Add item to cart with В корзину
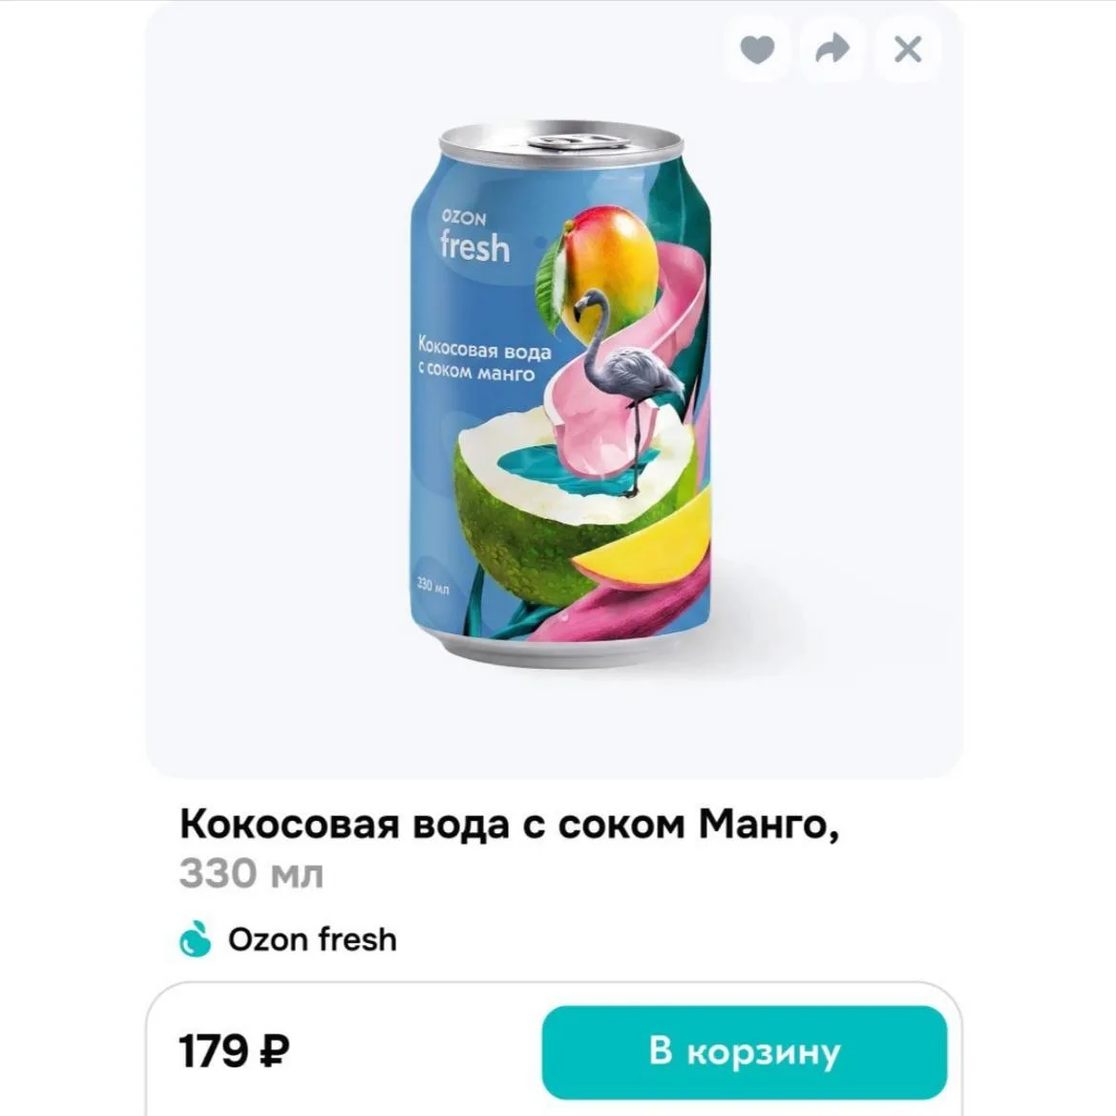This screenshot has height=1116, width=1116. click(x=745, y=1052)
